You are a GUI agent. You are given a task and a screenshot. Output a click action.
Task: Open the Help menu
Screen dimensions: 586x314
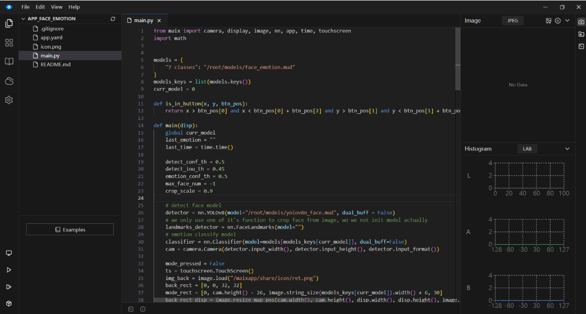74,7
